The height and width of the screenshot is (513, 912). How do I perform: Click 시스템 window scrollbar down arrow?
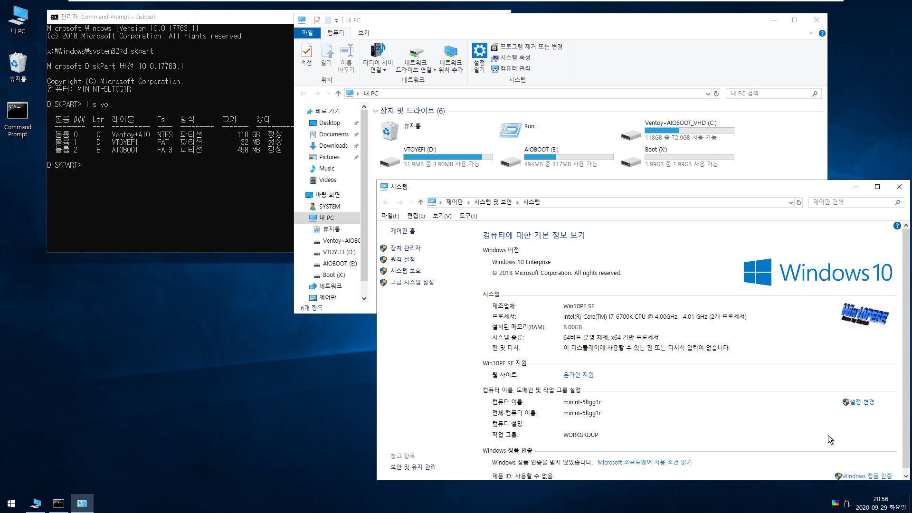(x=906, y=476)
